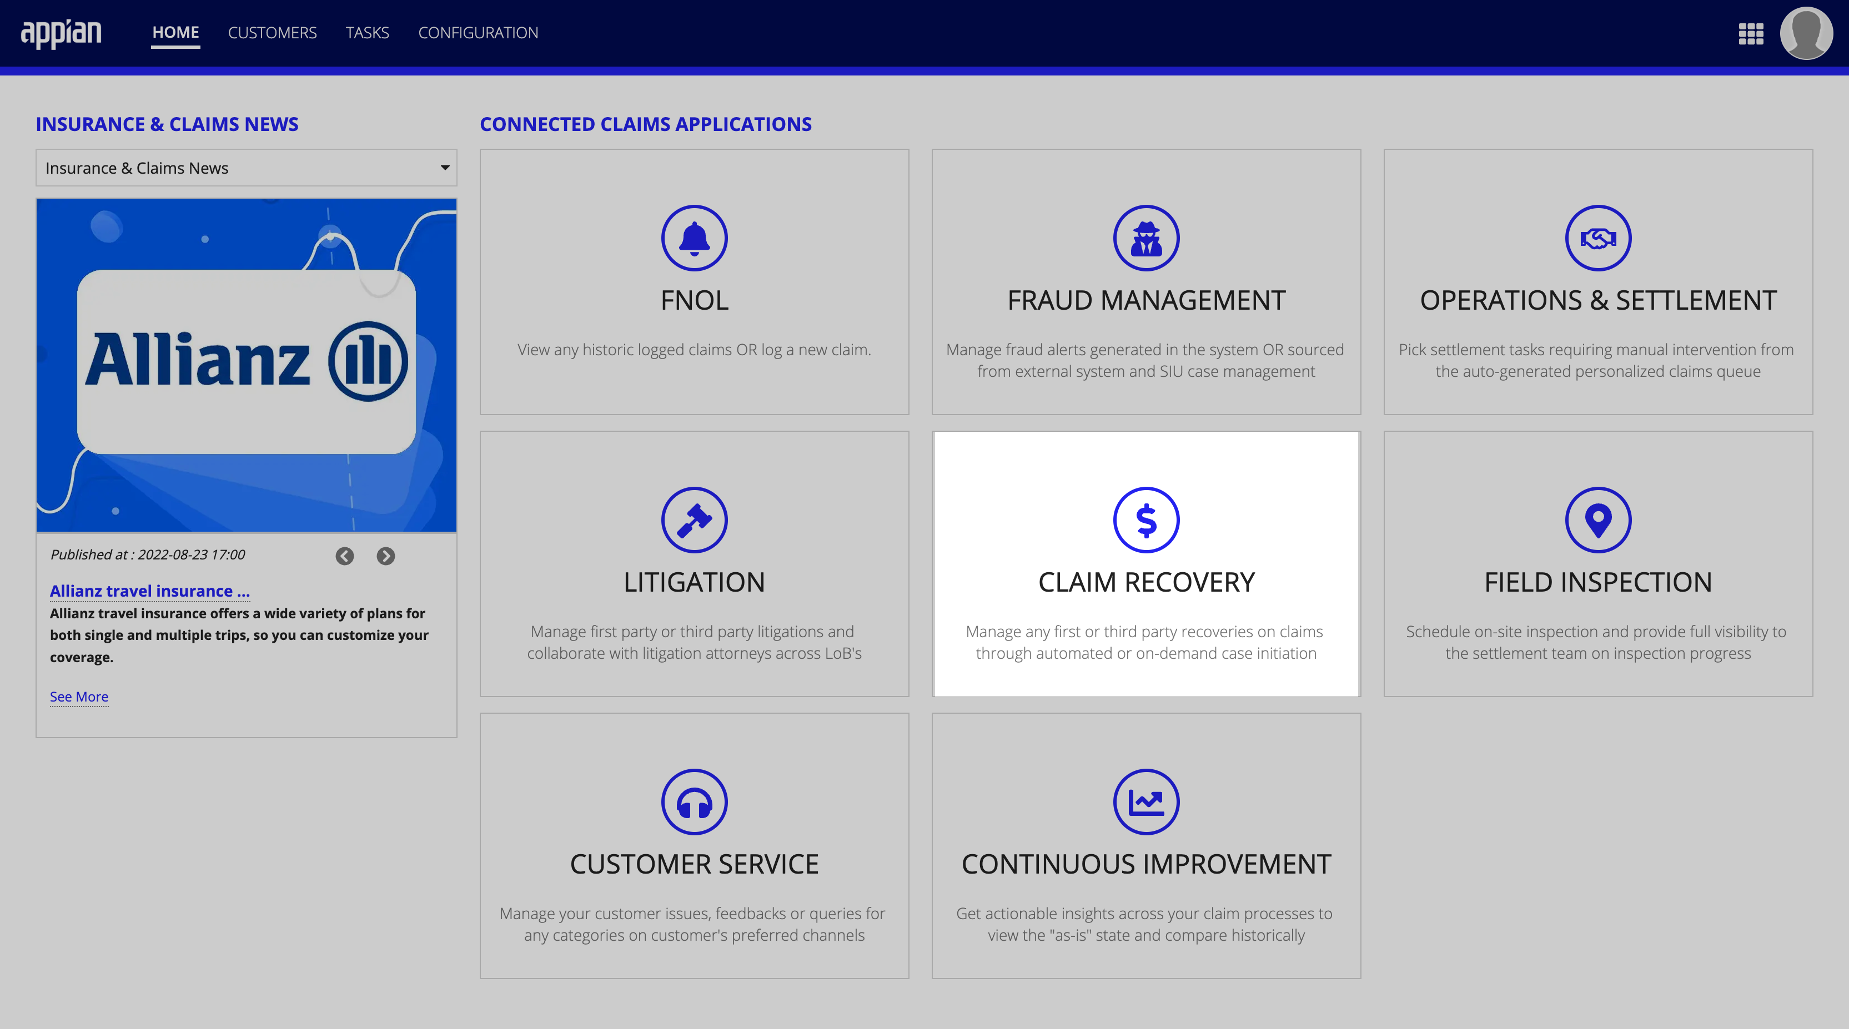Click the CONFIGURATION navigation tab
The image size is (1849, 1029).
[480, 32]
